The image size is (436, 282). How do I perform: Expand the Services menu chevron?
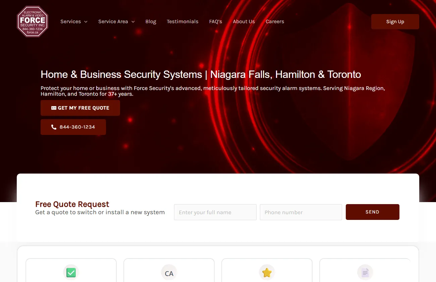click(86, 22)
